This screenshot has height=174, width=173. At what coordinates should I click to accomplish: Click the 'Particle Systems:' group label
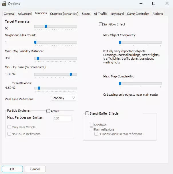19,111
